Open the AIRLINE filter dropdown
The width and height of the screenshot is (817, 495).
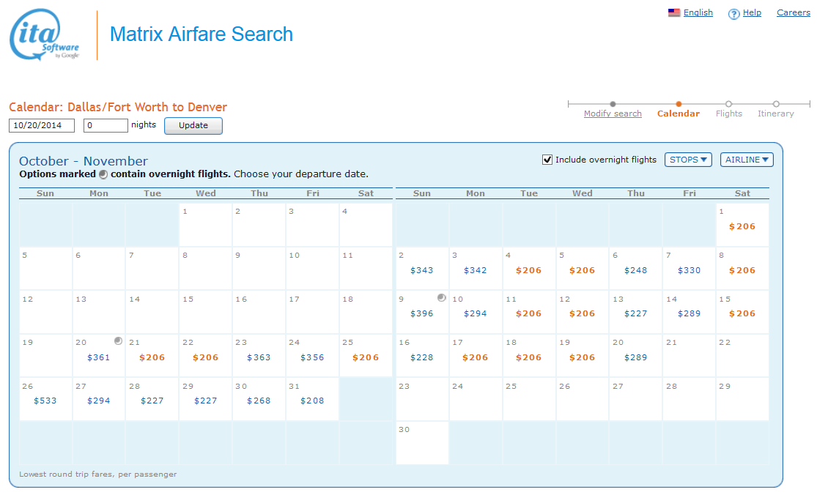point(747,160)
